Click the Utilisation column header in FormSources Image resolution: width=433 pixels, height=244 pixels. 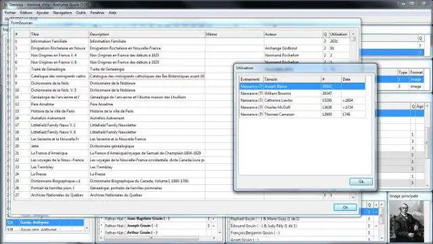pos(339,35)
